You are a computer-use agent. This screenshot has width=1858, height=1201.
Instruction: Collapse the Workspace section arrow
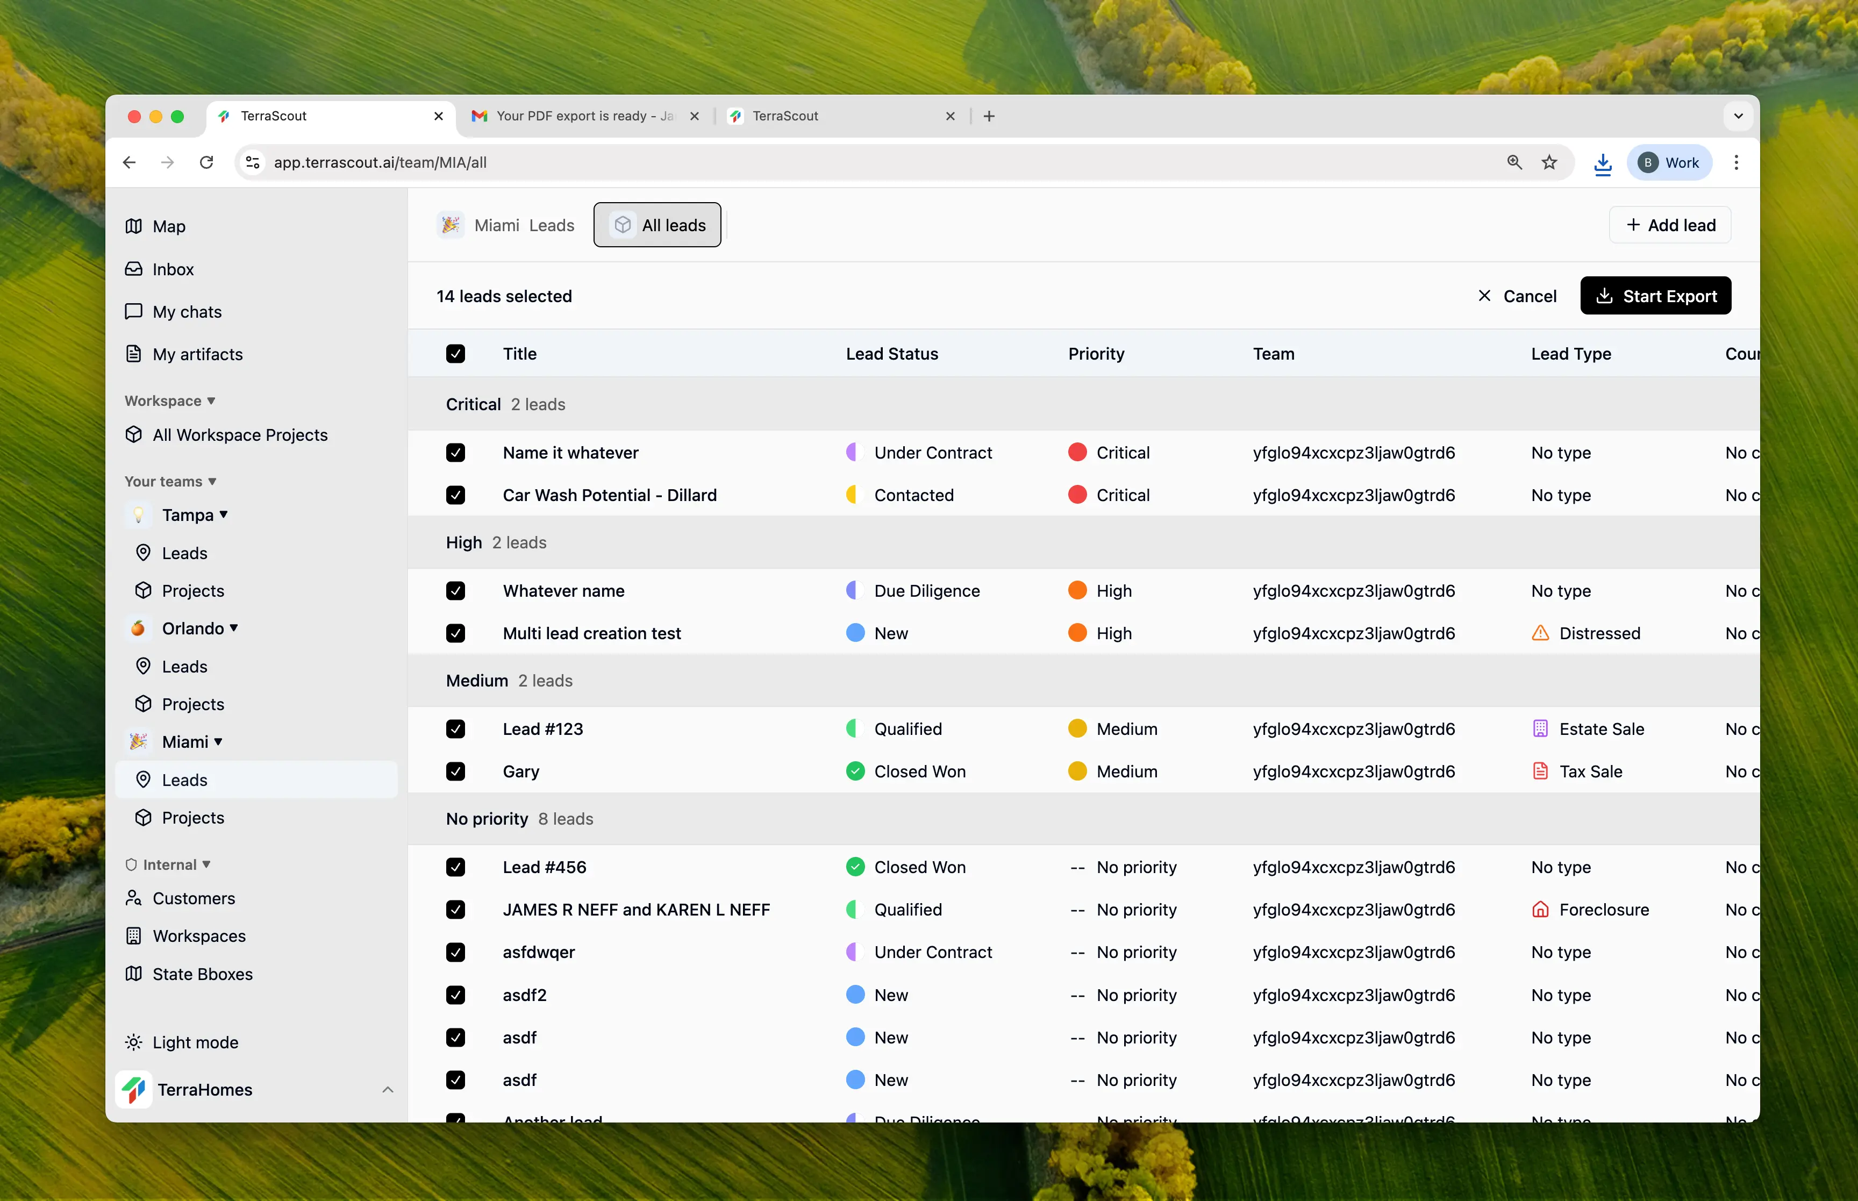click(x=211, y=401)
